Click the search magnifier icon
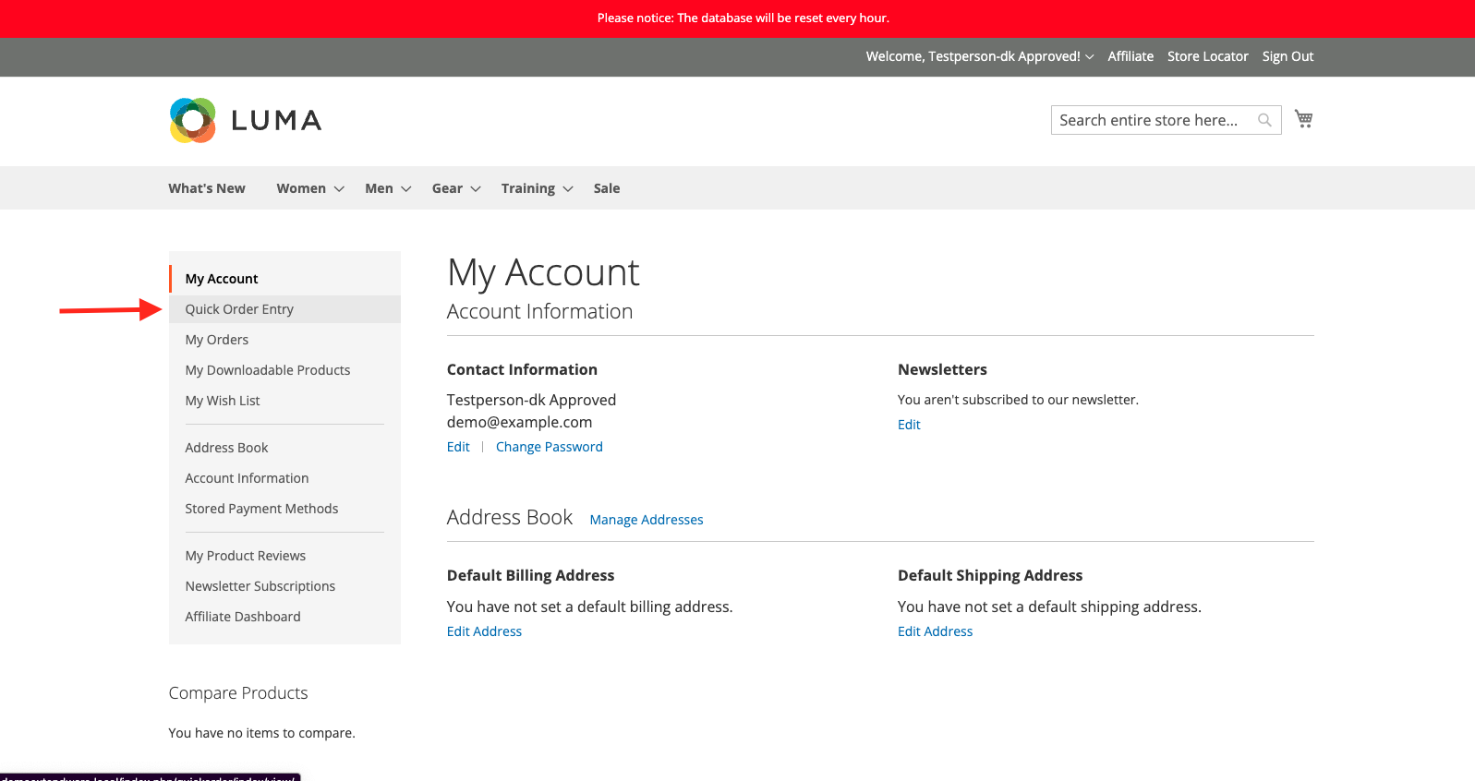The image size is (1475, 781). tap(1264, 120)
